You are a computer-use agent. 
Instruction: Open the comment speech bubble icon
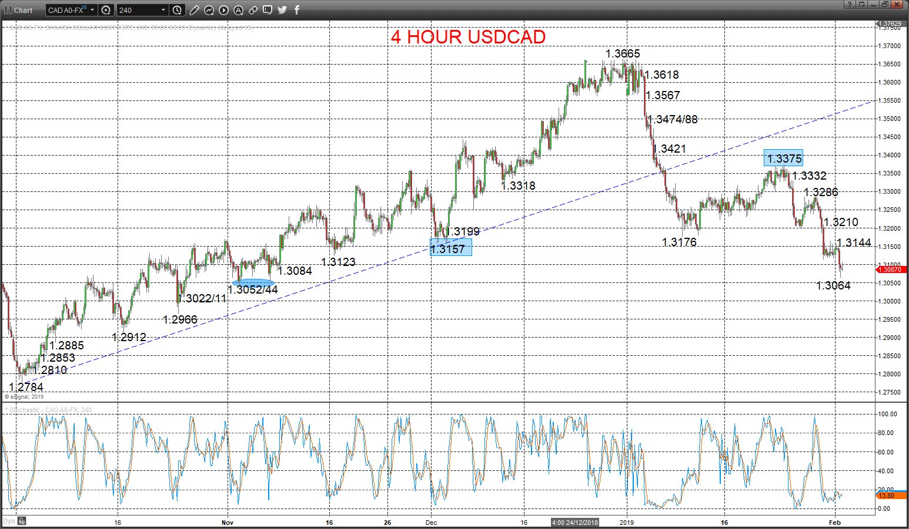point(268,10)
